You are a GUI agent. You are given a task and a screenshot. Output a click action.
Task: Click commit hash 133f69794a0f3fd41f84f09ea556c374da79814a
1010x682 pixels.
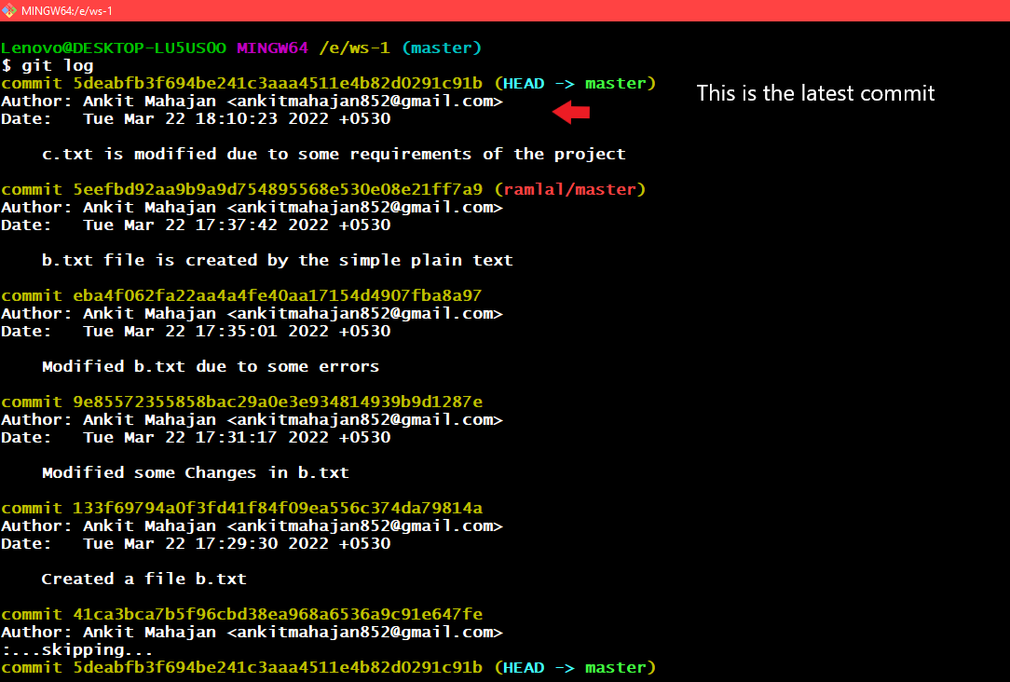click(277, 508)
